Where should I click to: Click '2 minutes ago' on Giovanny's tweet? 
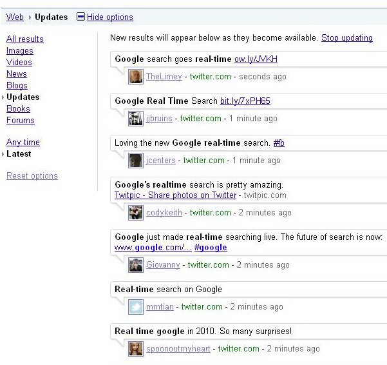click(x=263, y=265)
